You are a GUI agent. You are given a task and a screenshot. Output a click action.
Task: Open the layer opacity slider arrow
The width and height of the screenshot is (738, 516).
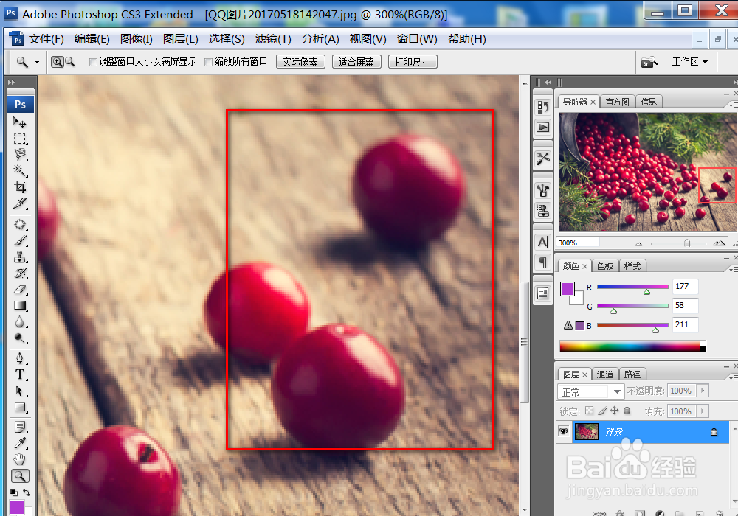tap(703, 391)
